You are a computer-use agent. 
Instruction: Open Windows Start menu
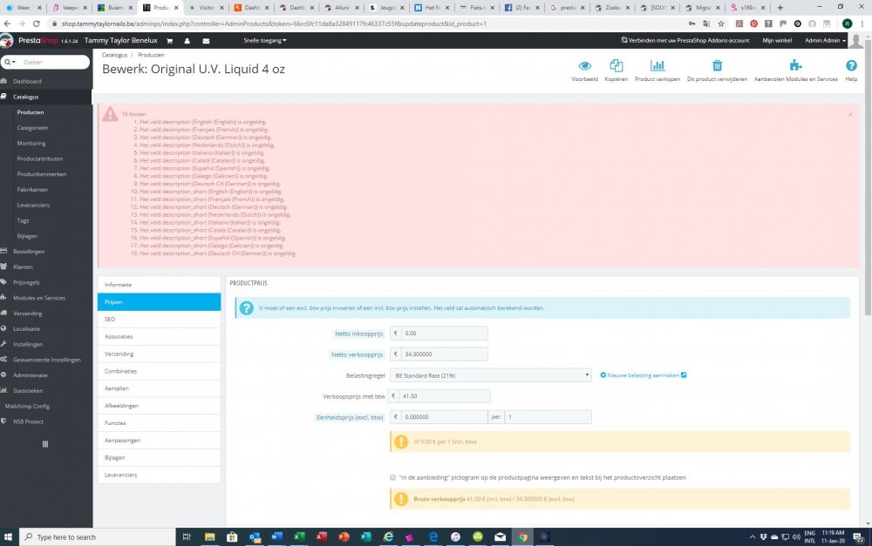[x=9, y=536]
